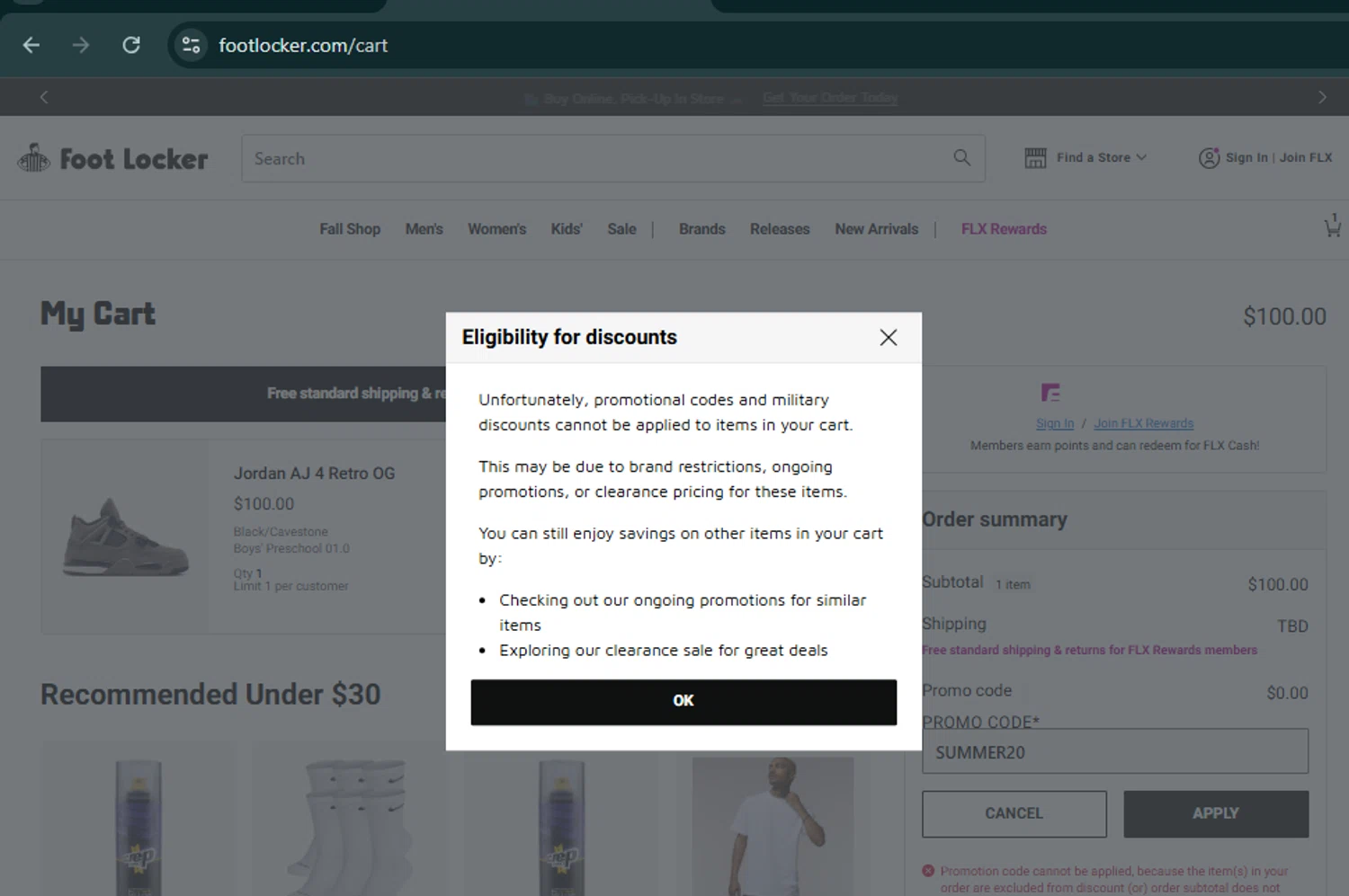Click the Sign In link in rewards box
The width and height of the screenshot is (1349, 896).
pyautogui.click(x=1055, y=423)
